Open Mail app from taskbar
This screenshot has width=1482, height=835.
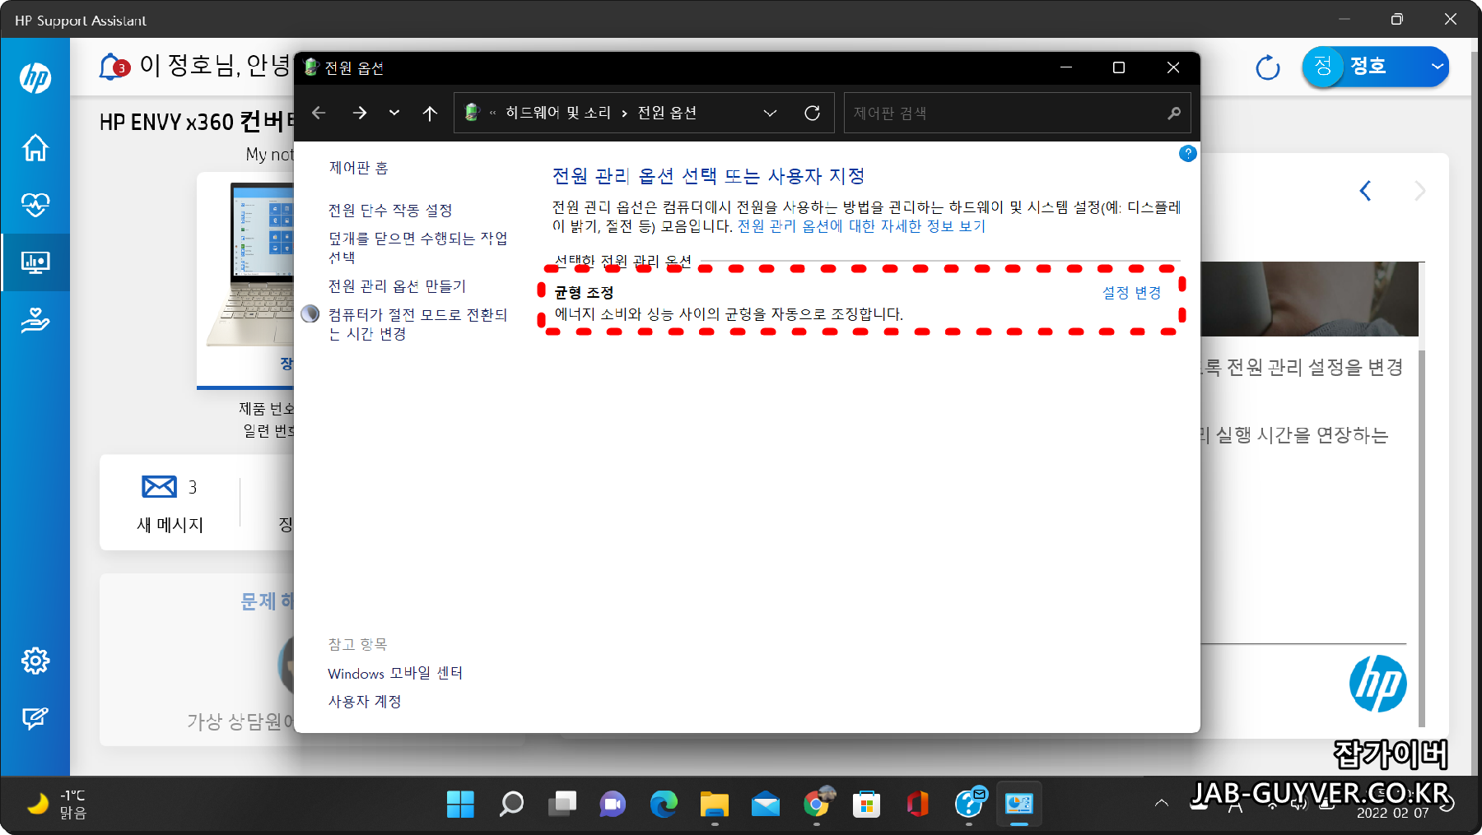click(766, 804)
